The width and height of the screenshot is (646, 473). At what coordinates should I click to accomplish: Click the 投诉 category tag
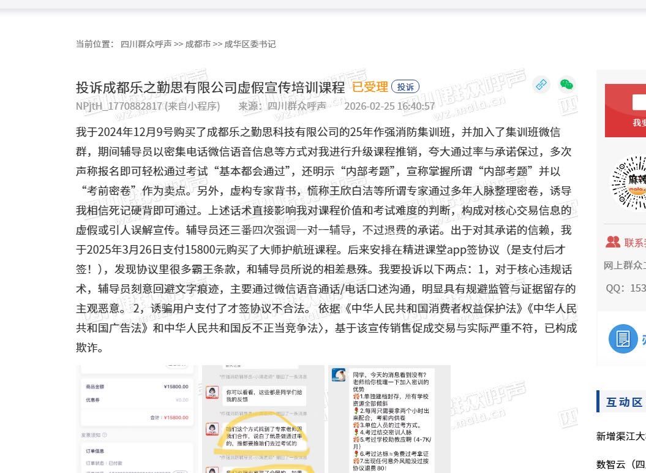(405, 87)
